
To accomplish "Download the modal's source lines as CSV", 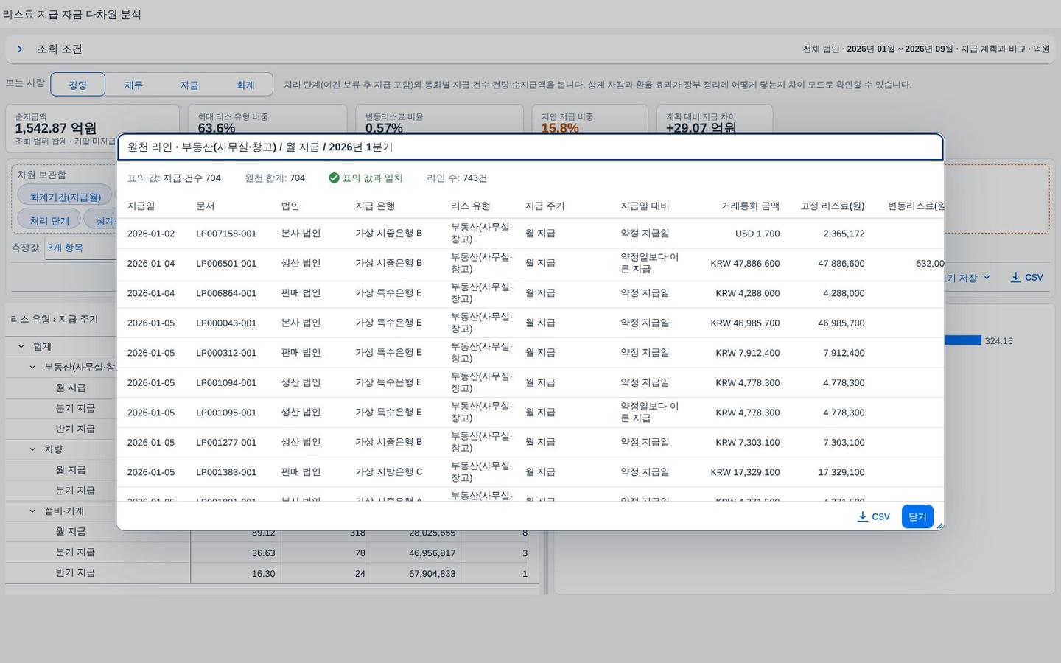I will pyautogui.click(x=873, y=516).
